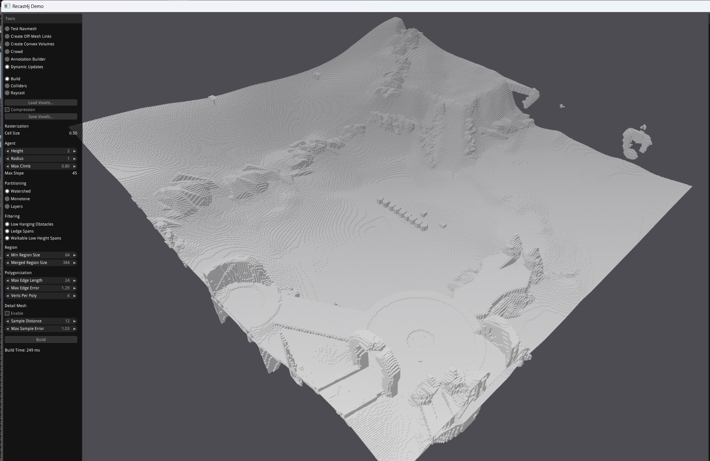Switch to Raycast mode
Viewport: 710px width, 461px height.
click(7, 93)
